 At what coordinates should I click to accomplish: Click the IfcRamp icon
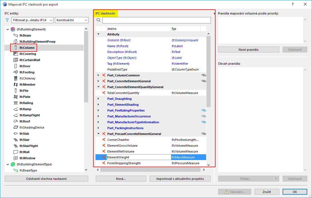[15, 109]
